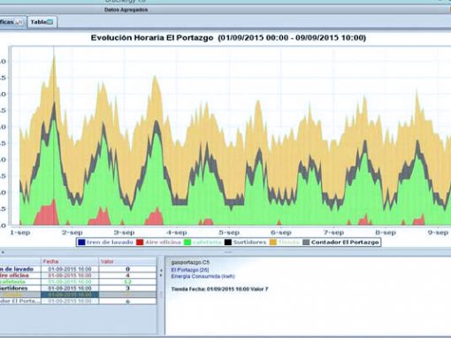Click the black Surtidores legend swatch

[x=228, y=242]
